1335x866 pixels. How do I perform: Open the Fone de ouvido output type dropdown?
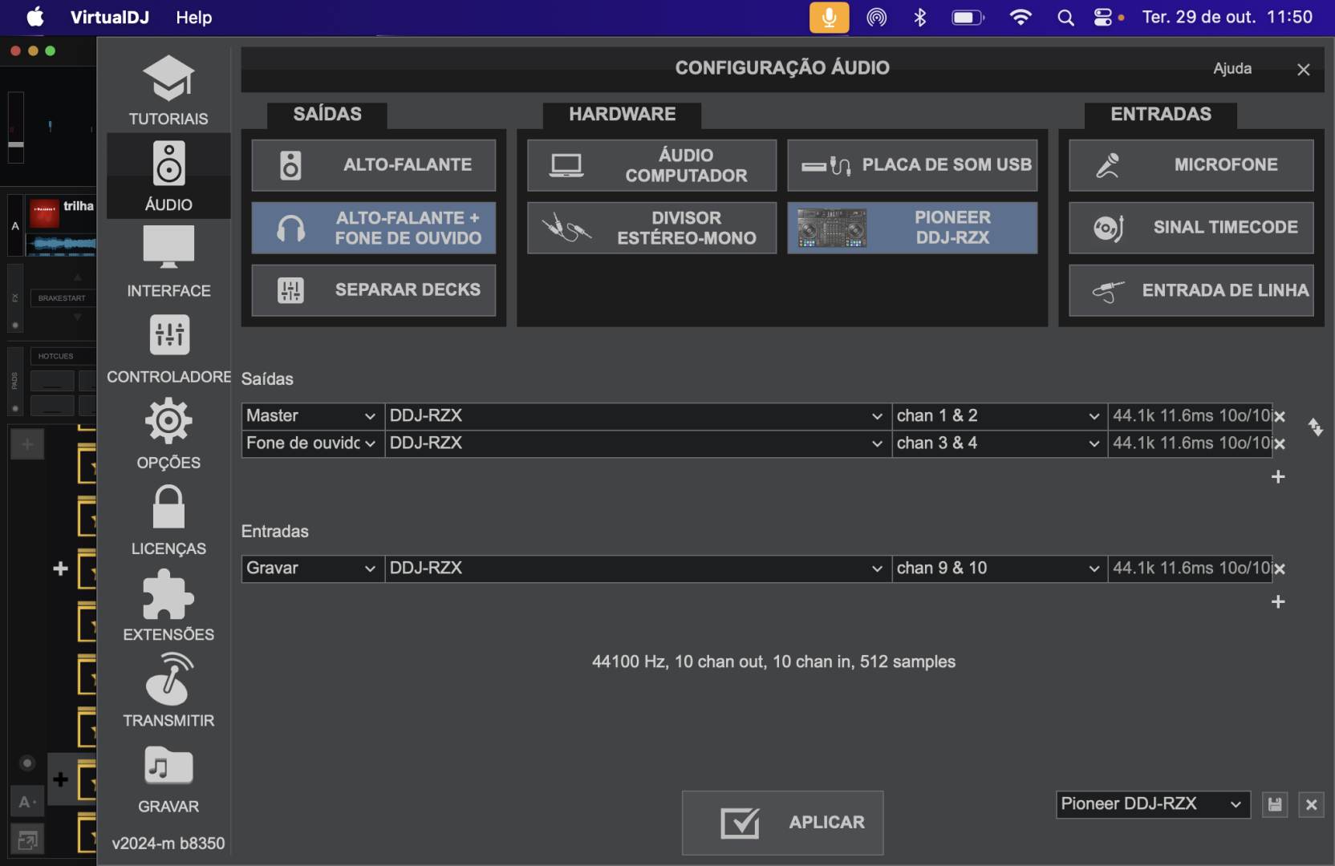click(x=313, y=443)
